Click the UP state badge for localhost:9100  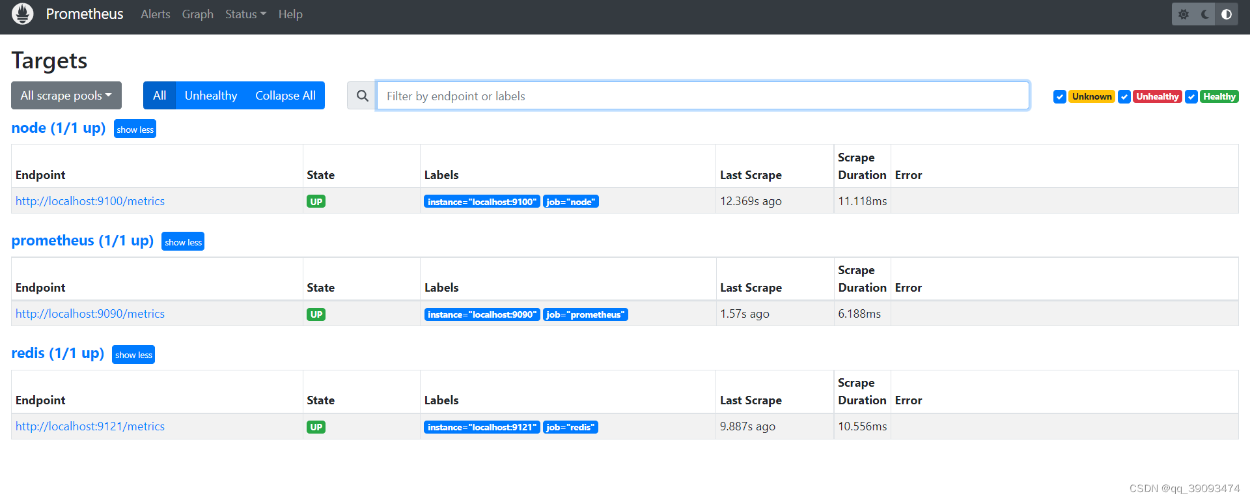pyautogui.click(x=316, y=202)
